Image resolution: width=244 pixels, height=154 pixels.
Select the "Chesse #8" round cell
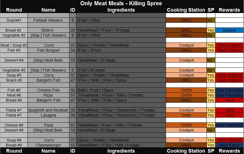pos(14,125)
